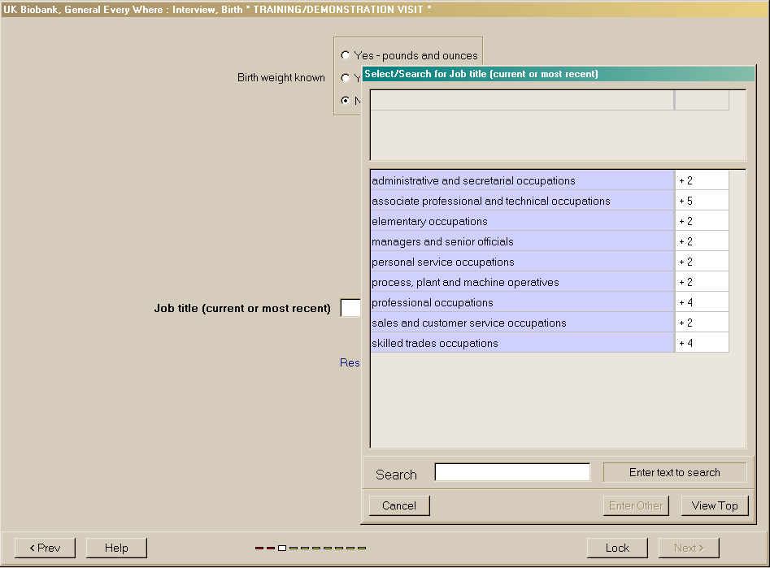Click the white current-step progress marker
Image resolution: width=770 pixels, height=568 pixels.
tap(282, 548)
